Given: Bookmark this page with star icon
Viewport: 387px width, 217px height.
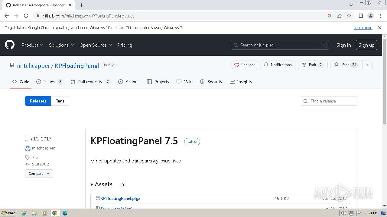Looking at the screenshot, I should click(x=349, y=16).
